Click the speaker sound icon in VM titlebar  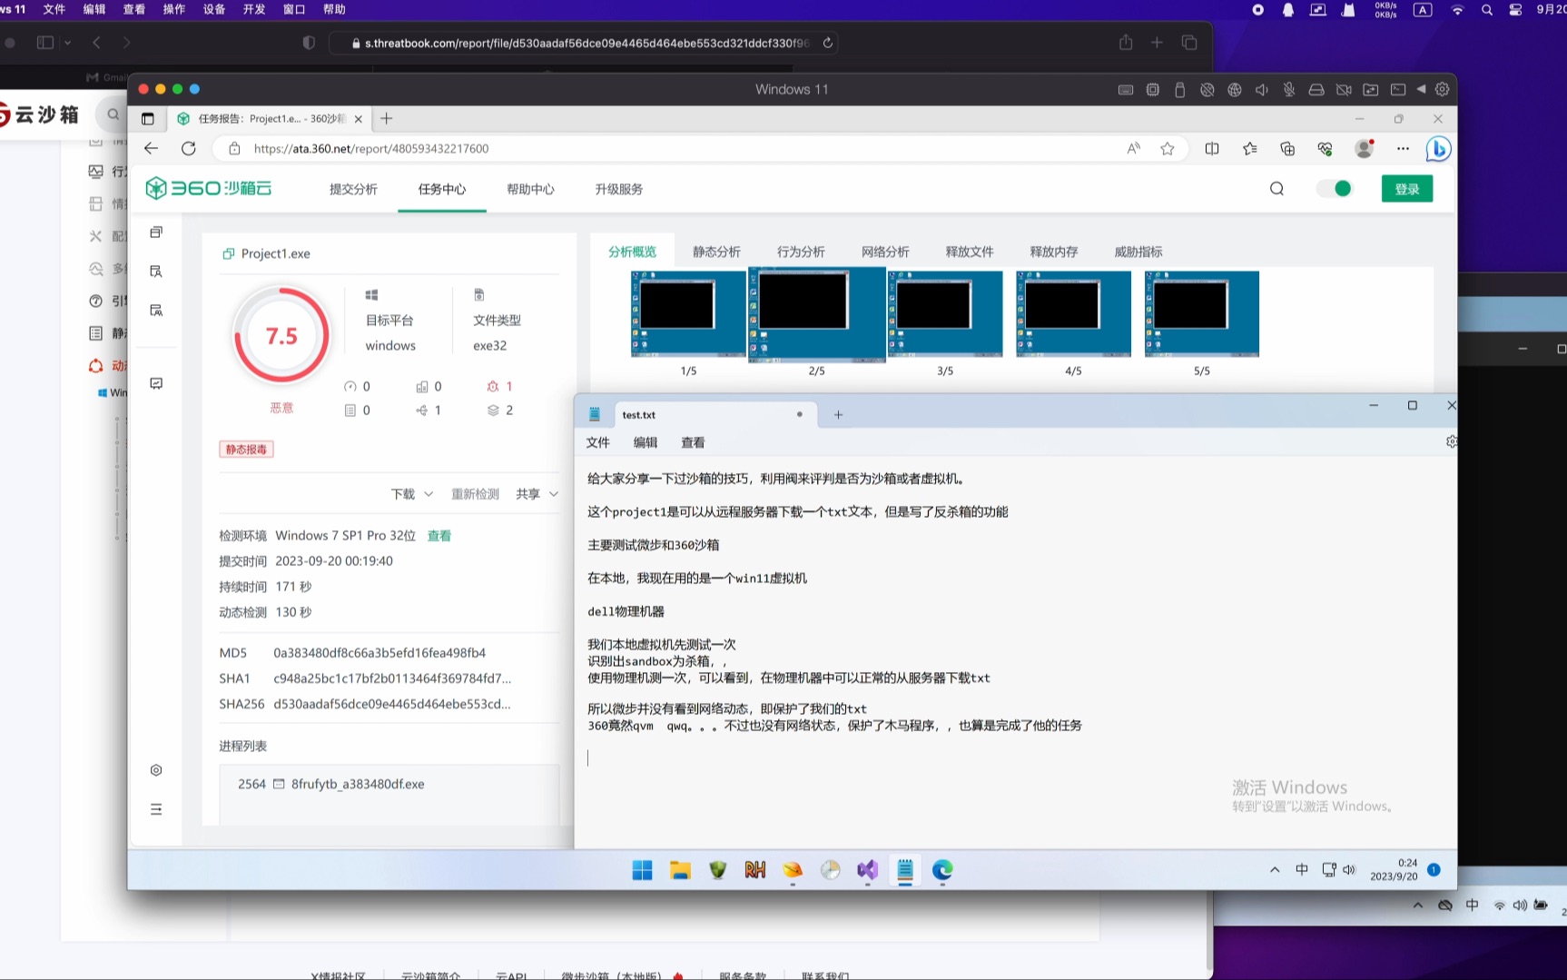coord(1262,90)
